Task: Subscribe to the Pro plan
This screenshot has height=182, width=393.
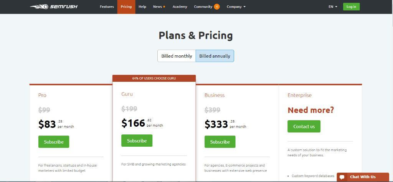Action: (x=54, y=142)
